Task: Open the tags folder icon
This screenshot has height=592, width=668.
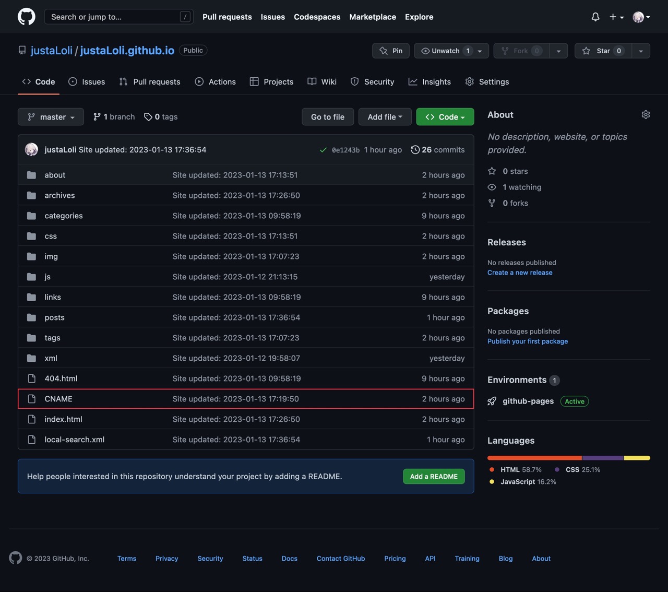Action: click(x=31, y=338)
